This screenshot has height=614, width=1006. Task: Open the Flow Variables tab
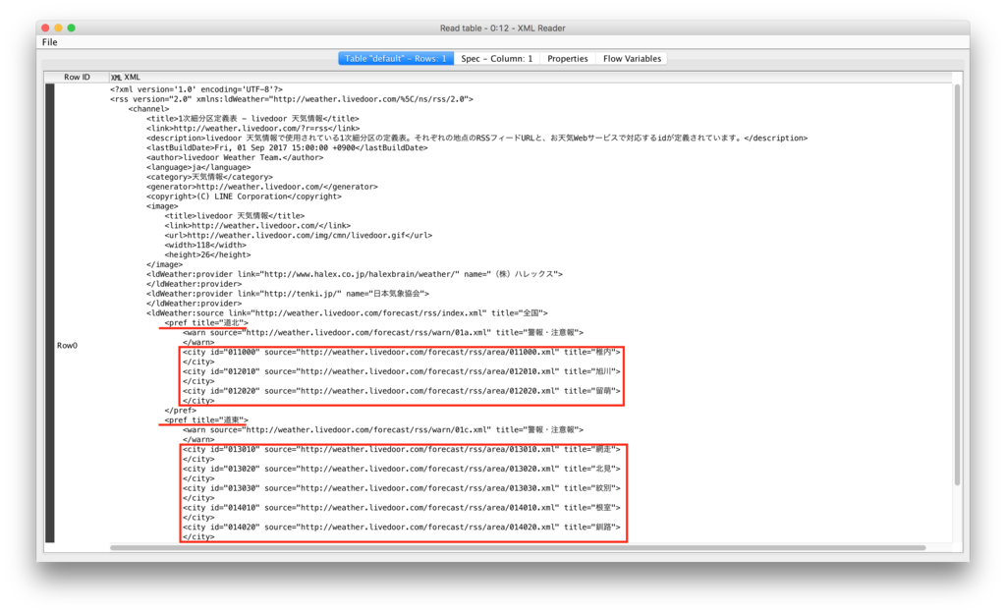632,58
